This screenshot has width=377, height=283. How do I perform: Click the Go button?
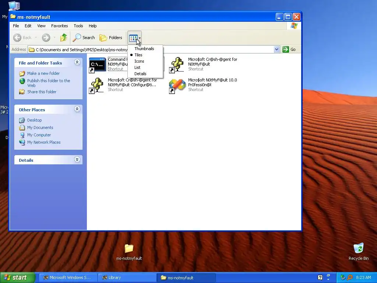289,49
